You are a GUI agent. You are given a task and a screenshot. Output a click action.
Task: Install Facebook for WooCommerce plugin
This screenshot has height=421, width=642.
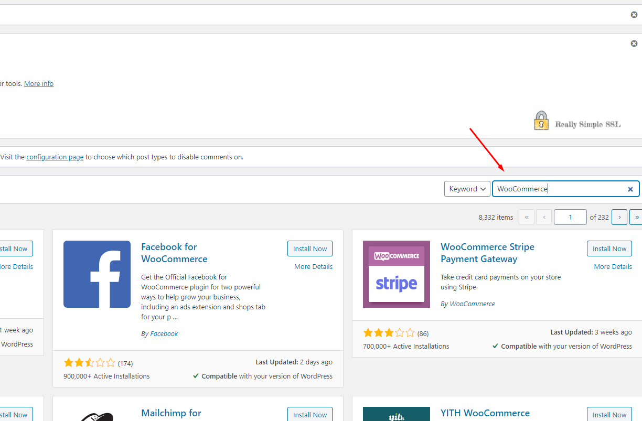[x=310, y=249]
